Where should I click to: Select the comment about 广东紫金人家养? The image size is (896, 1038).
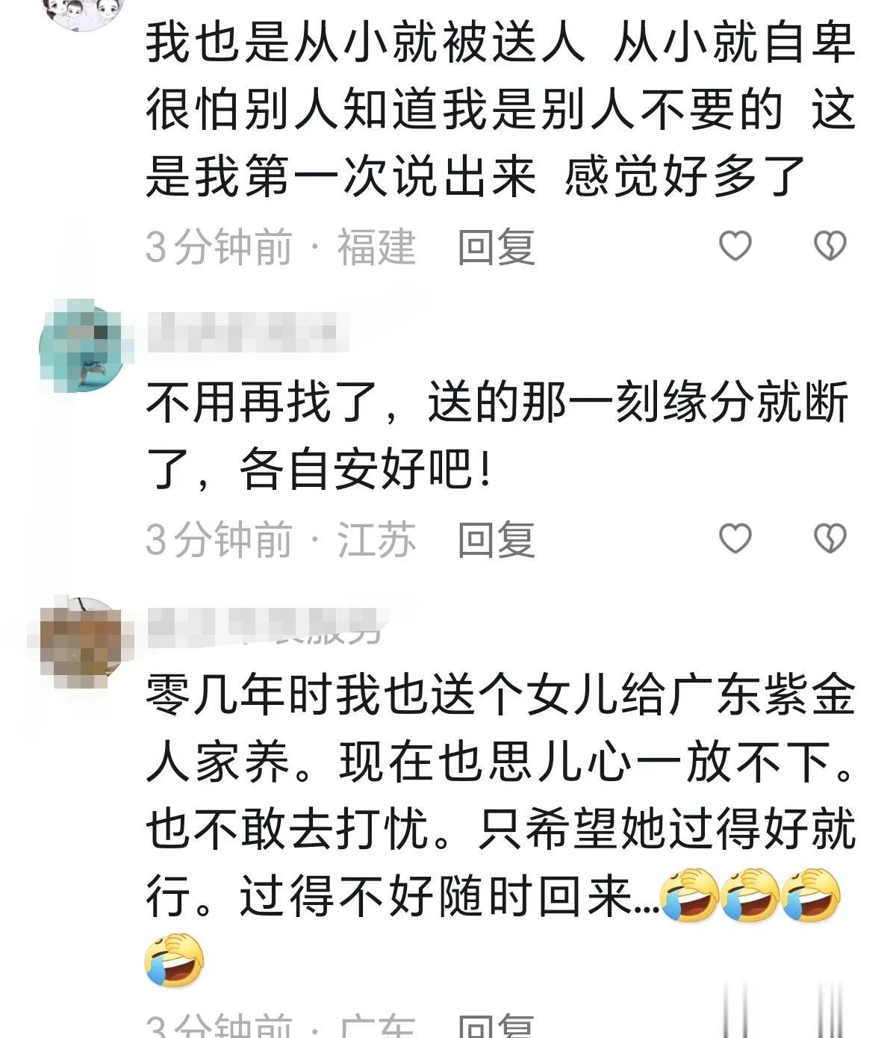500,829
